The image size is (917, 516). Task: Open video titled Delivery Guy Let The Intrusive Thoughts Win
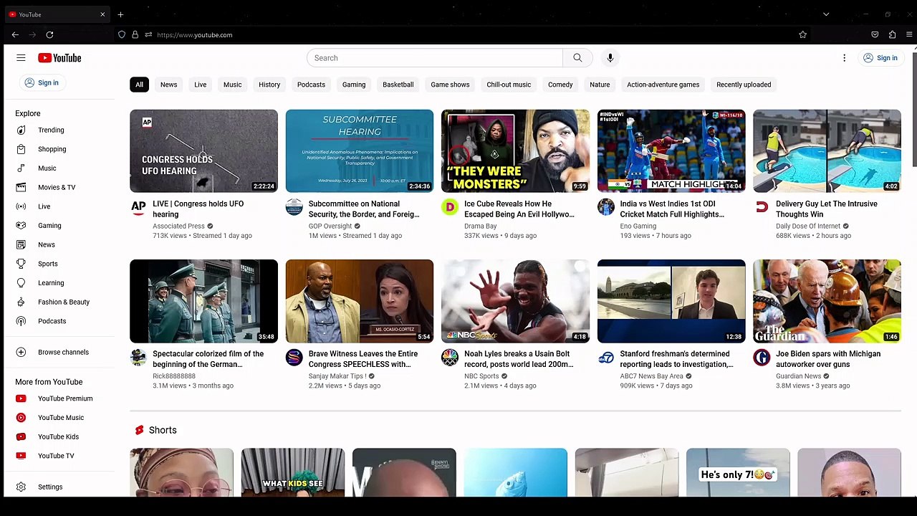[x=827, y=209]
